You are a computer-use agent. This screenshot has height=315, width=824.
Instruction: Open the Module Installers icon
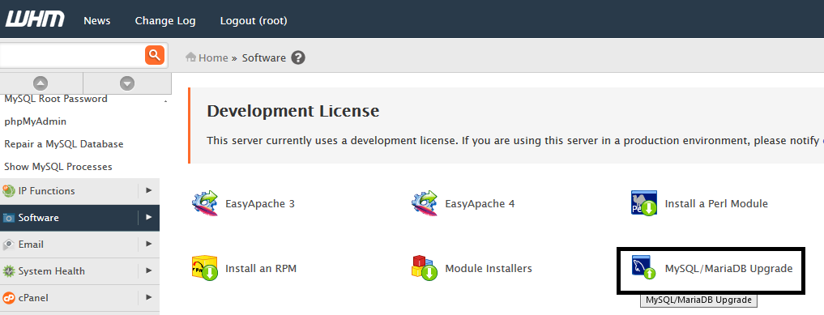pos(425,268)
